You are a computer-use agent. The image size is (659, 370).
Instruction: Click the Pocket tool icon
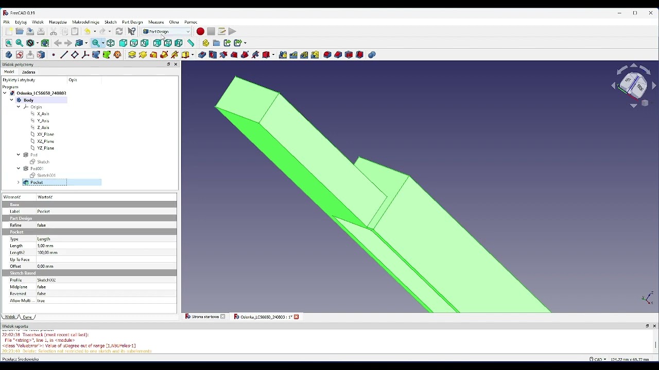coord(202,55)
